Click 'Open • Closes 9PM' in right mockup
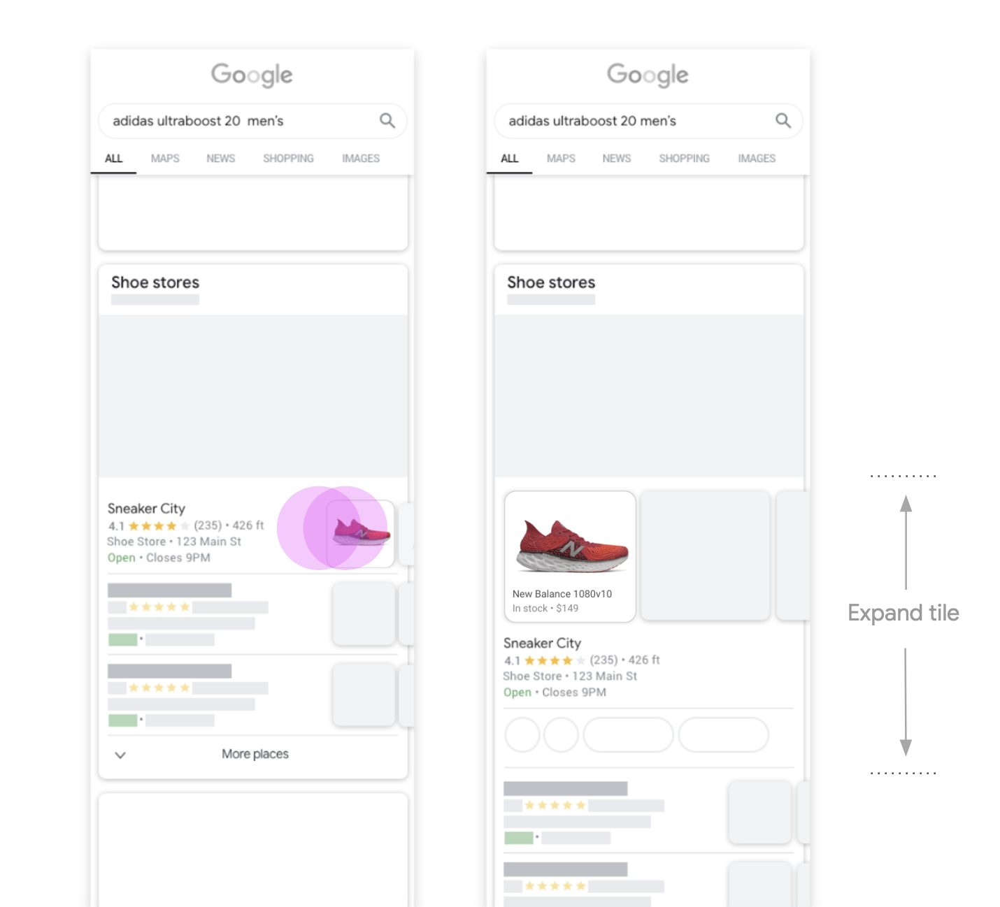This screenshot has width=1000, height=907. pos(555,692)
